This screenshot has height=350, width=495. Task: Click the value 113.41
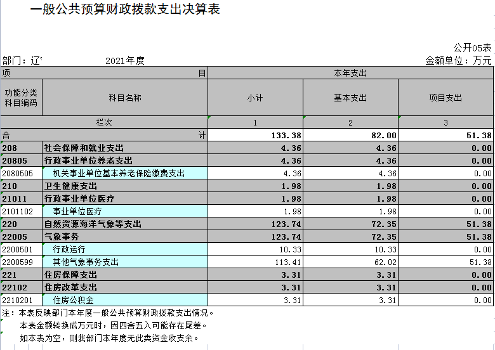click(x=255, y=262)
